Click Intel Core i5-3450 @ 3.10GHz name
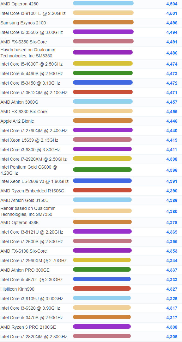The height and width of the screenshot is (342, 182). point(30,83)
